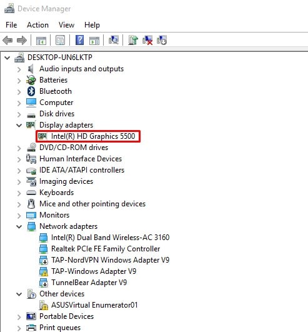Collapse the Network adapters node
Image resolution: width=308 pixels, height=332 pixels.
19,226
